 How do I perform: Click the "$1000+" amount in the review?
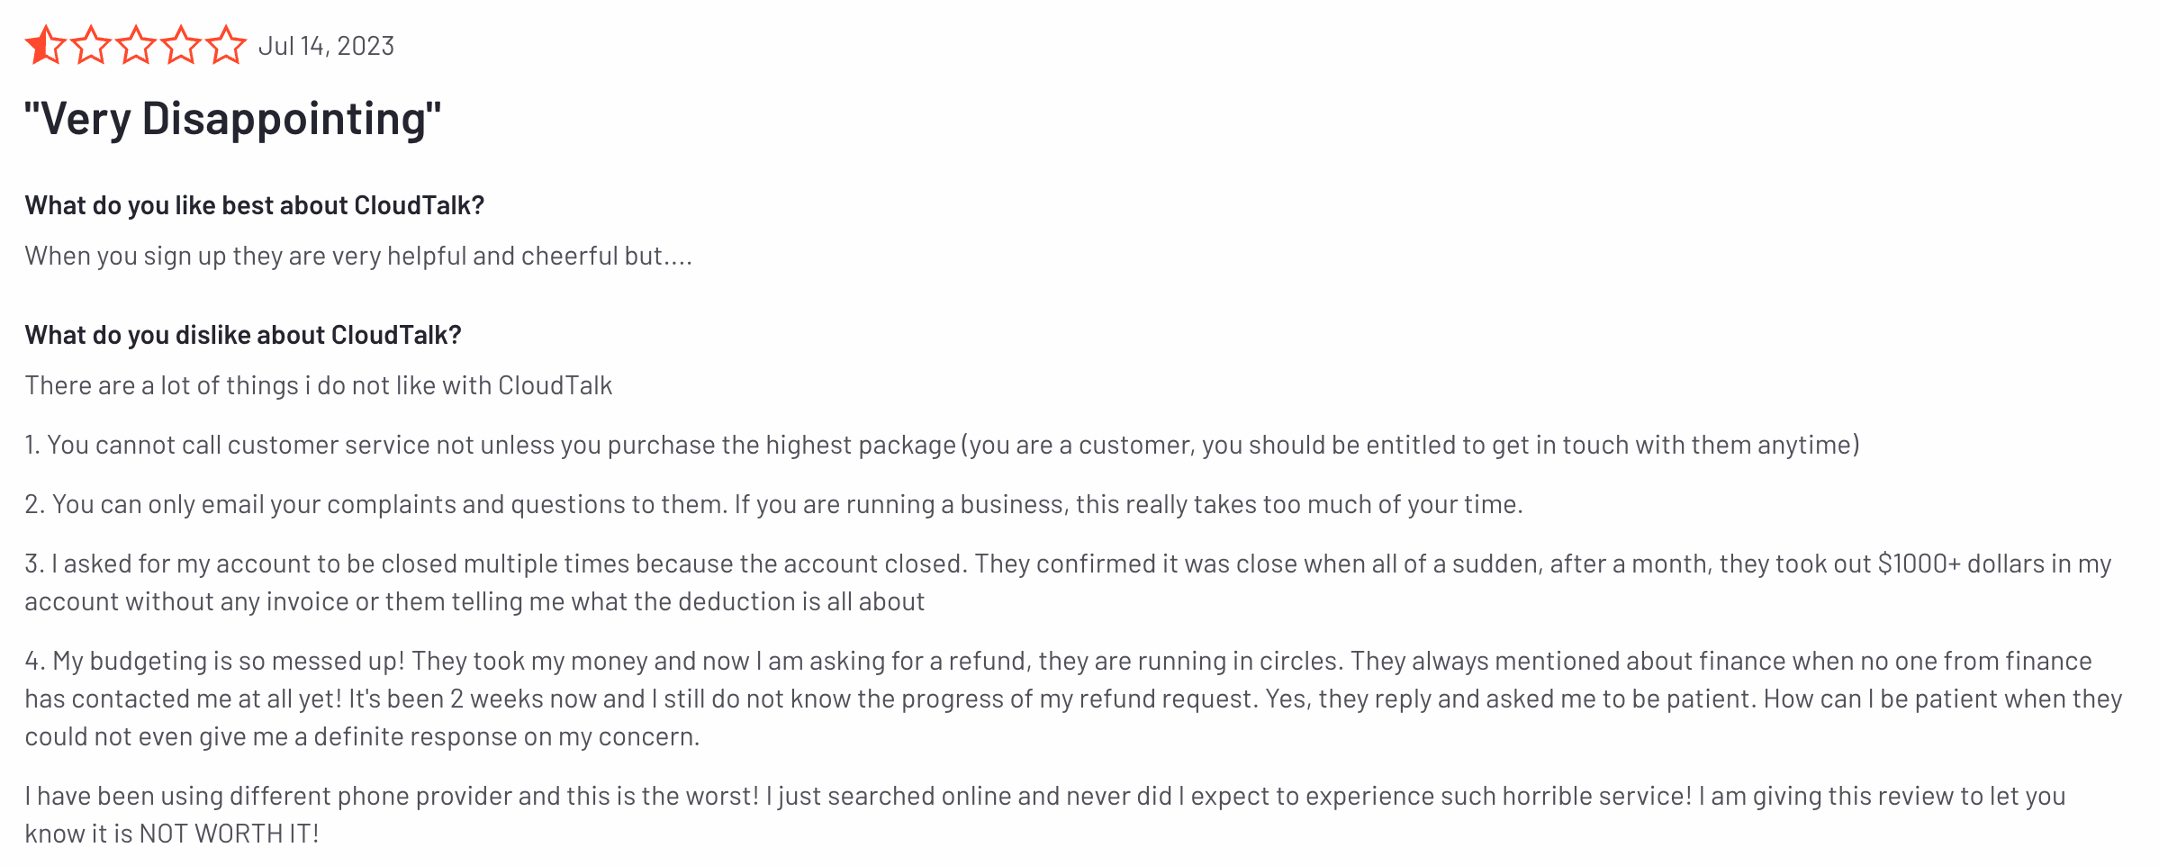tap(1919, 564)
